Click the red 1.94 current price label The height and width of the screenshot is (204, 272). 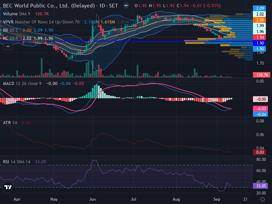coord(259,37)
